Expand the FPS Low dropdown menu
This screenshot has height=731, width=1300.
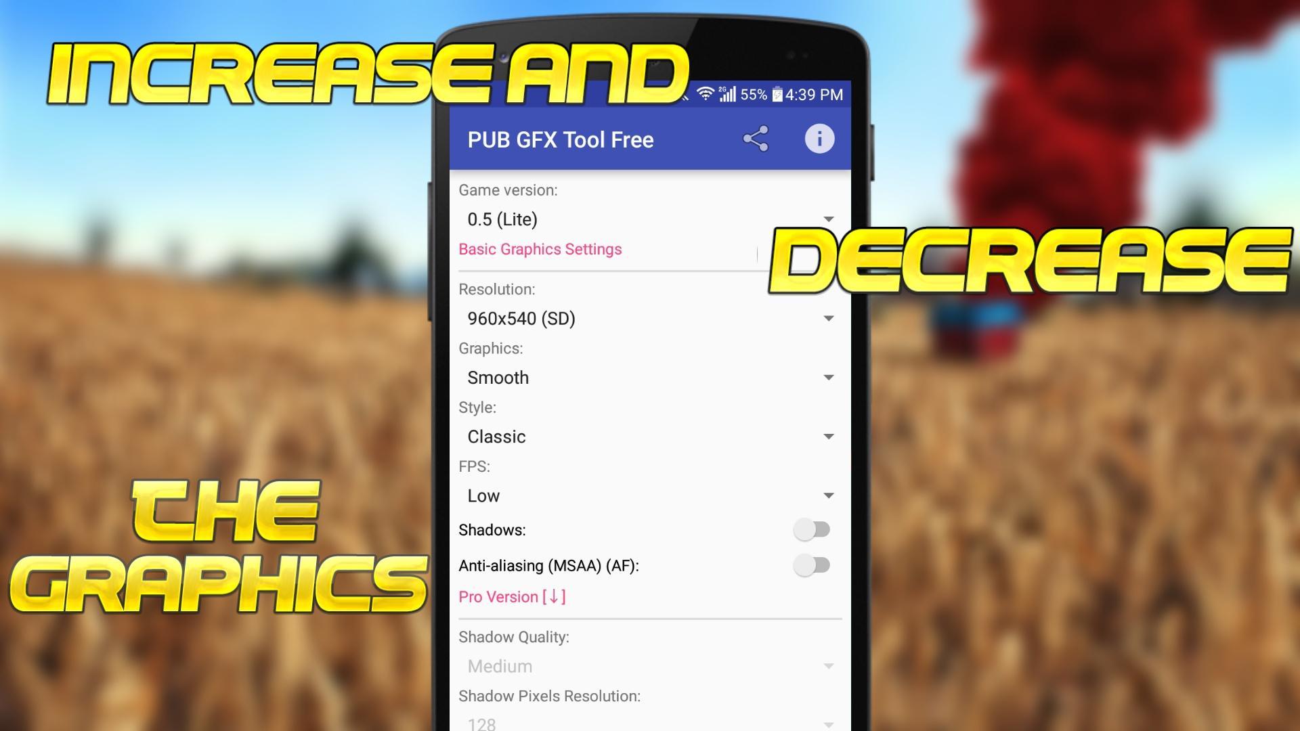pyautogui.click(x=648, y=495)
